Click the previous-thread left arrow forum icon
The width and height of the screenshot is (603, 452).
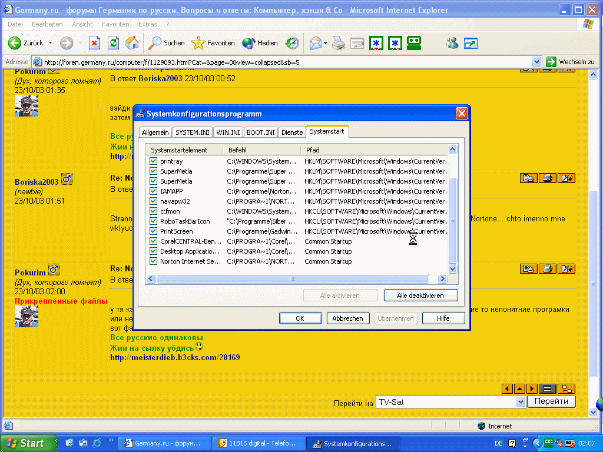pyautogui.click(x=507, y=389)
